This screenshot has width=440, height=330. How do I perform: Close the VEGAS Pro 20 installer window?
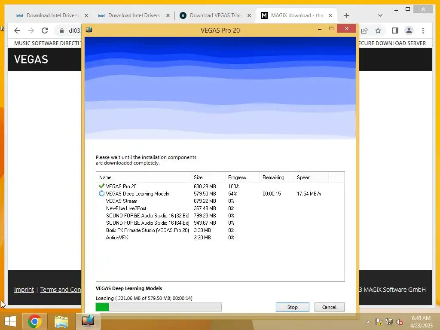pyautogui.click(x=347, y=29)
